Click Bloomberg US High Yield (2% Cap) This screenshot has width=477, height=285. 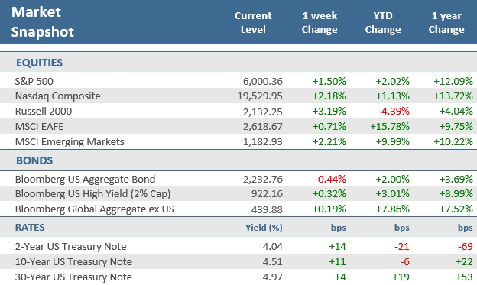(x=92, y=194)
